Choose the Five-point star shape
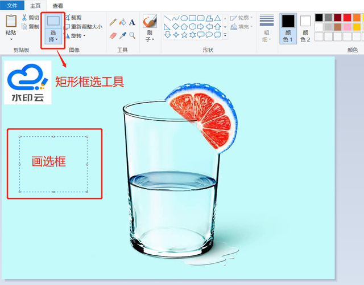 click(x=184, y=35)
